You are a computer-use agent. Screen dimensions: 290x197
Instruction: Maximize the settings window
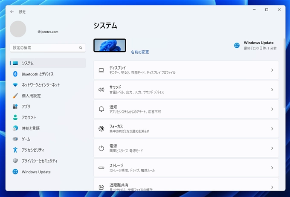pos(267,10)
